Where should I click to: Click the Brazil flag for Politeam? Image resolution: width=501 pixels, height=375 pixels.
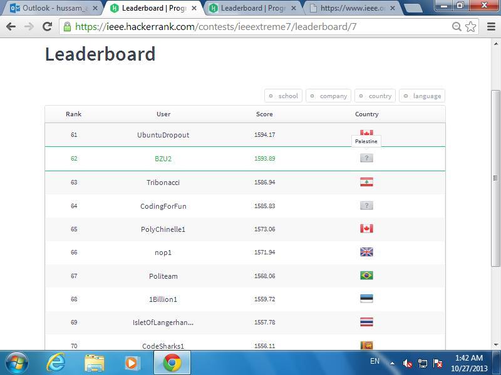366,276
